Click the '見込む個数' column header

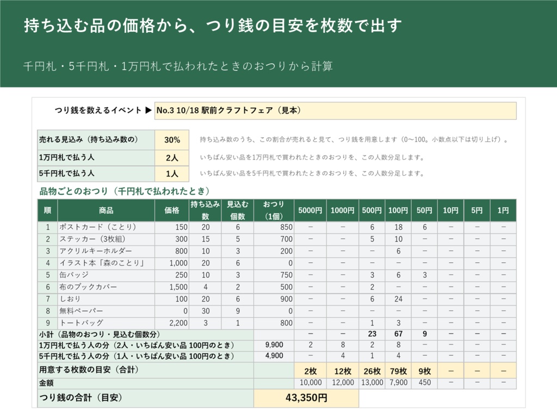238,211
